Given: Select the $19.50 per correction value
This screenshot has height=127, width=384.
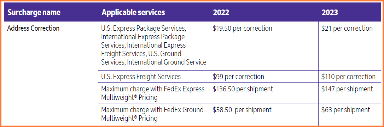Looking at the screenshot, I should click(x=243, y=28).
